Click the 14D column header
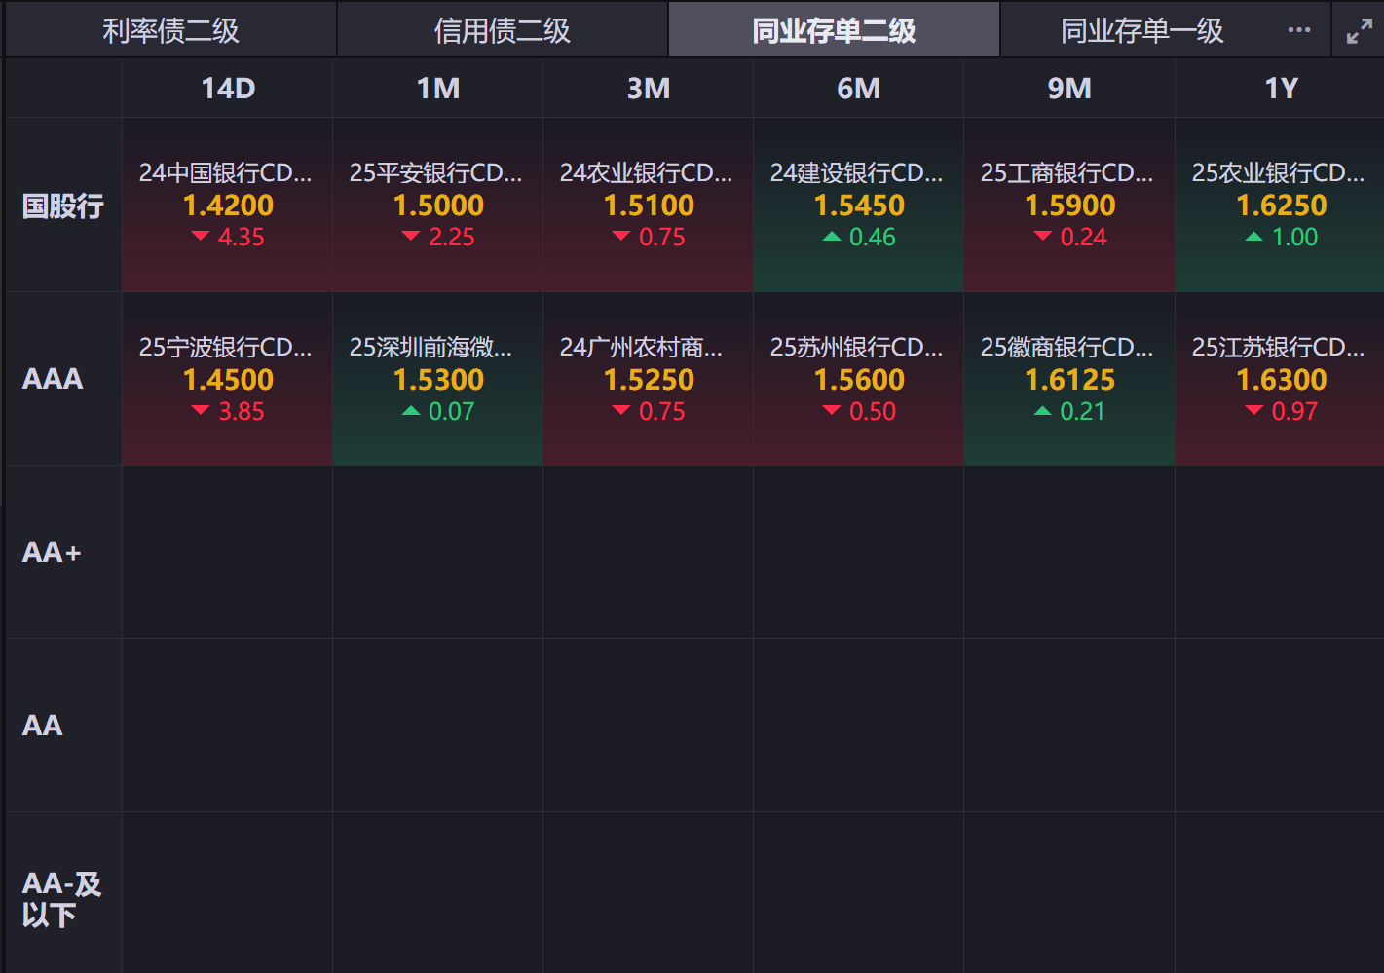Viewport: 1384px width, 973px height. [228, 89]
